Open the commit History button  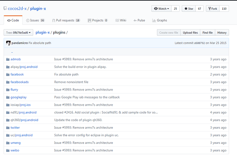click(222, 33)
